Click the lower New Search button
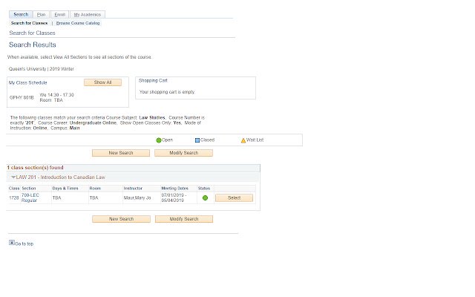The width and height of the screenshot is (475, 297). click(x=121, y=219)
